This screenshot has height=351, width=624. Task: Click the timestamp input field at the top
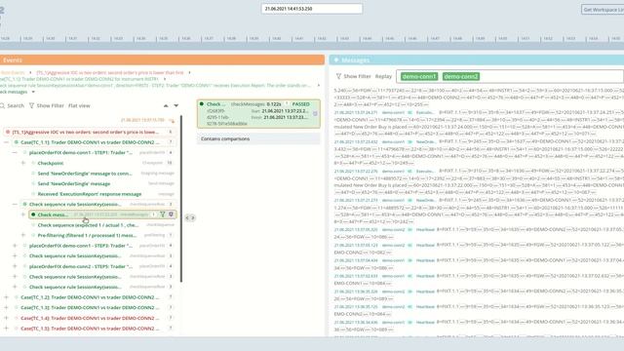pyautogui.click(x=312, y=9)
